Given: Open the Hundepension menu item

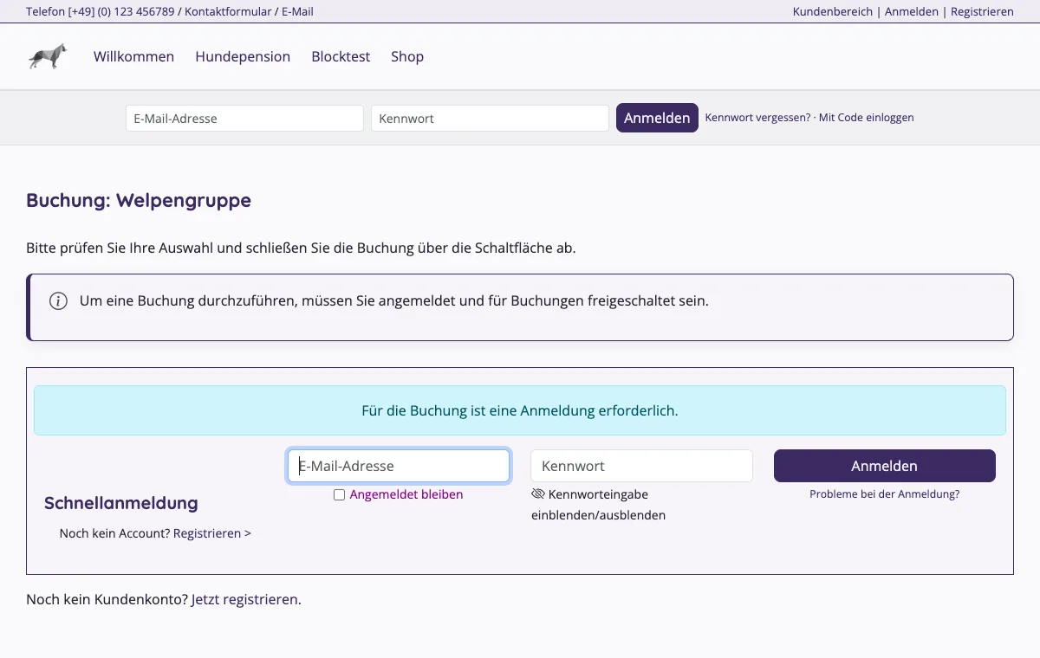Looking at the screenshot, I should 243,56.
